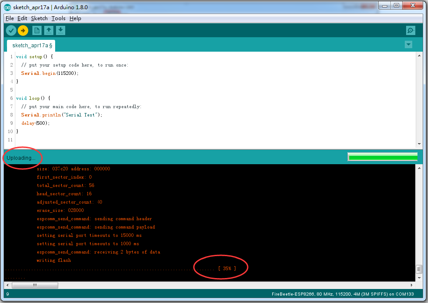Click 'sending command payload' console line
The width and height of the screenshot is (428, 303).
96,227
